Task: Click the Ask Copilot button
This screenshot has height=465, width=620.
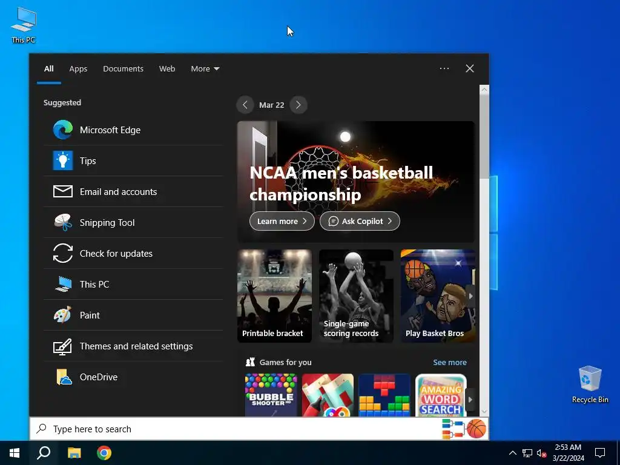Action: click(x=360, y=222)
